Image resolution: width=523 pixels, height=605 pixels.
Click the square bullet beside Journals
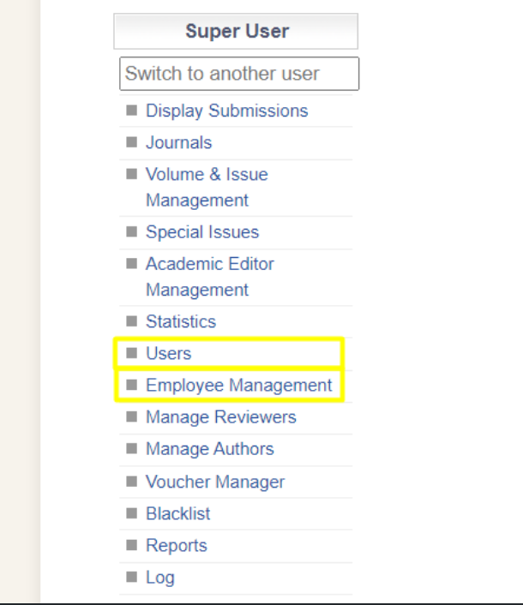tap(132, 142)
